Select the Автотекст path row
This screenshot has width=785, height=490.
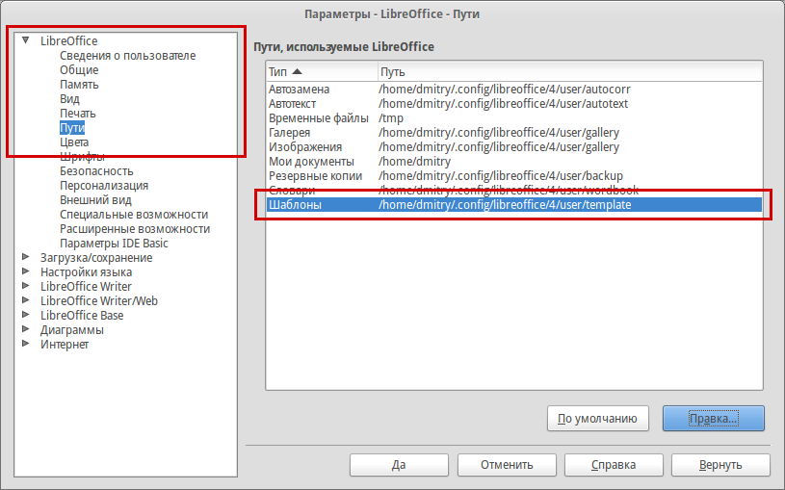514,104
